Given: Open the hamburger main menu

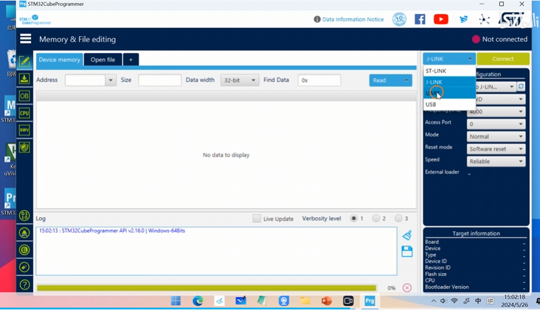Looking at the screenshot, I should [x=26, y=39].
